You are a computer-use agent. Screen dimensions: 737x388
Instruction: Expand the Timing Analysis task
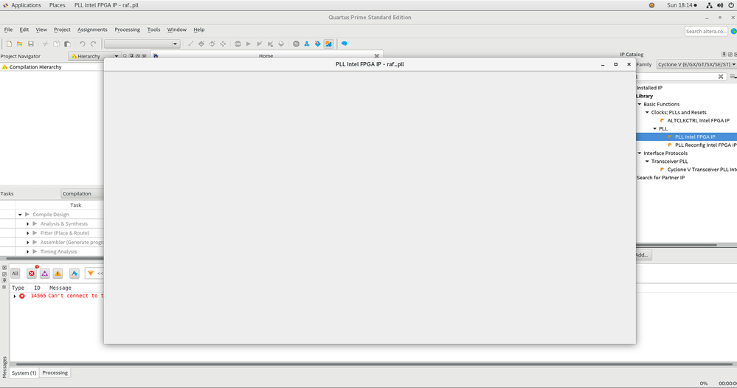(x=28, y=252)
